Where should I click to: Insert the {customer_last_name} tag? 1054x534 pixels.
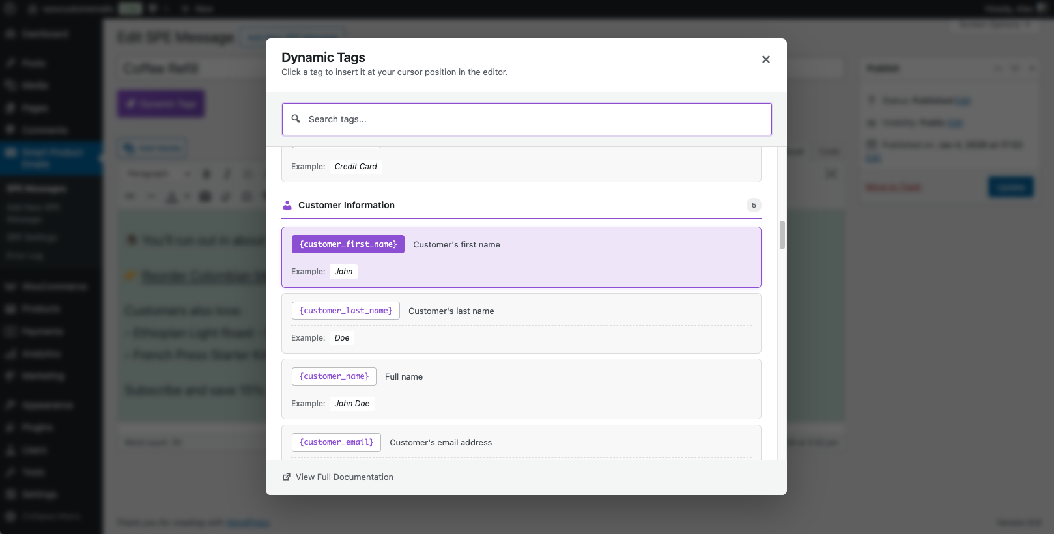[345, 311]
